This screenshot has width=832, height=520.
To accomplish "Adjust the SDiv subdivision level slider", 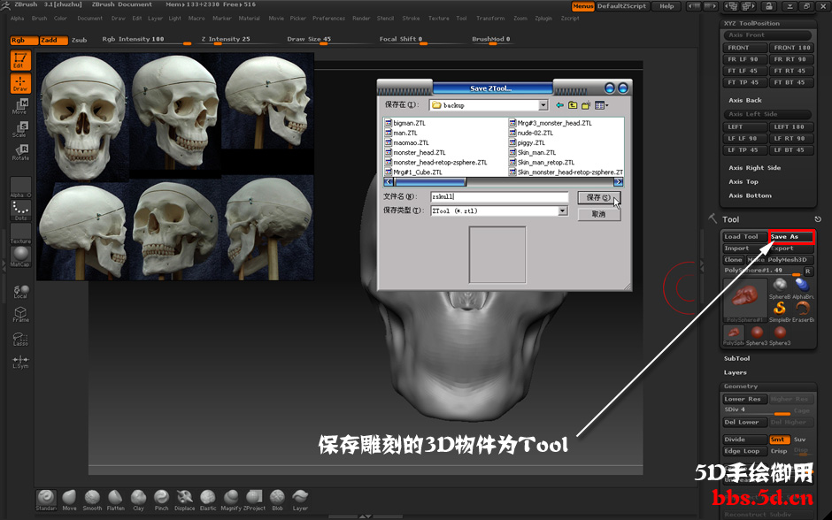I will click(757, 411).
